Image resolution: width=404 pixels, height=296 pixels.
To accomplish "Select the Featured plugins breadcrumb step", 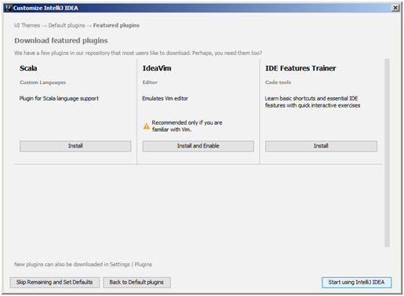I will pos(116,25).
